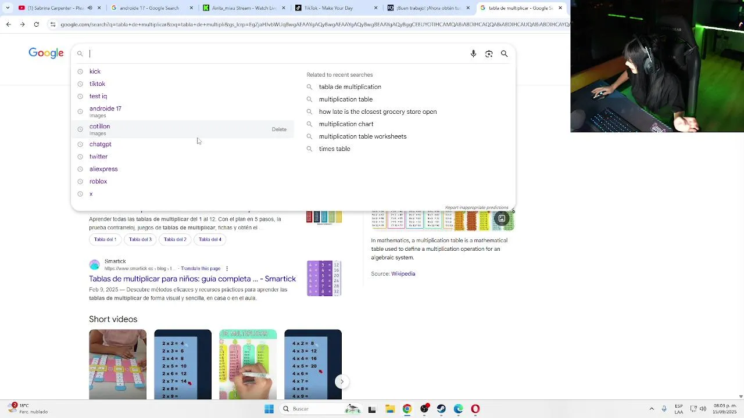
Task: Click the 'Tabla del 2' chip
Action: coord(175,239)
